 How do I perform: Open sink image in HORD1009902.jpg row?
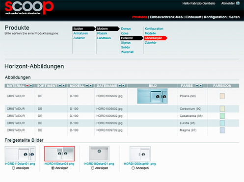coord(152,96)
